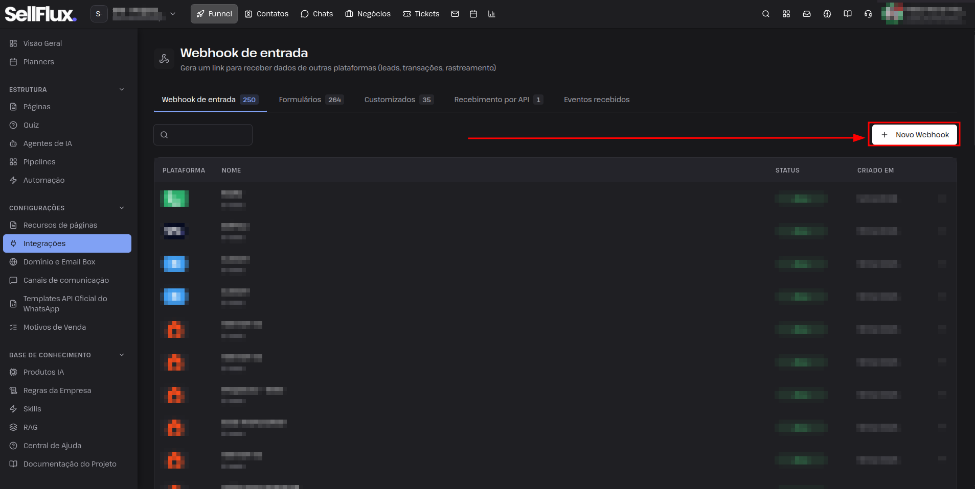Go to Motivos de Venda
The width and height of the screenshot is (975, 489).
[x=67, y=327]
